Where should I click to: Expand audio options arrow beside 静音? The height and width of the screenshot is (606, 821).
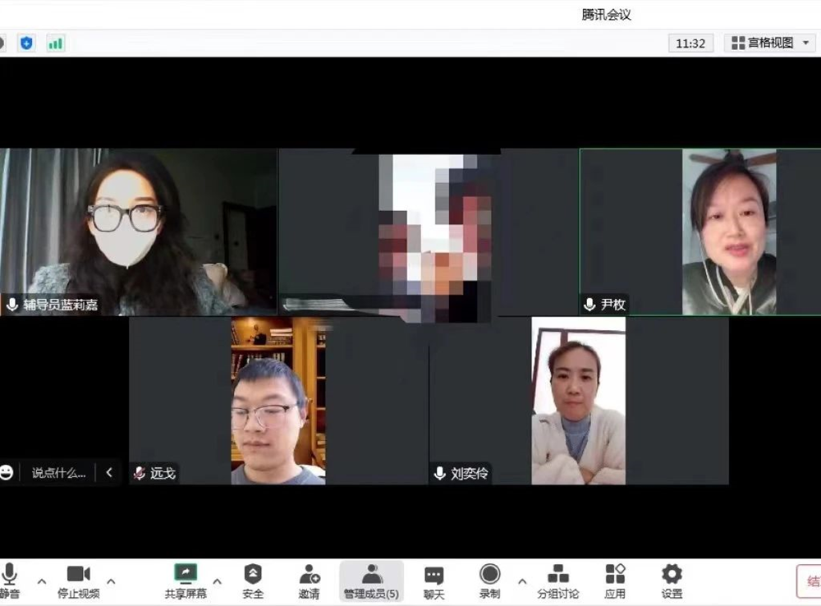coord(42,581)
